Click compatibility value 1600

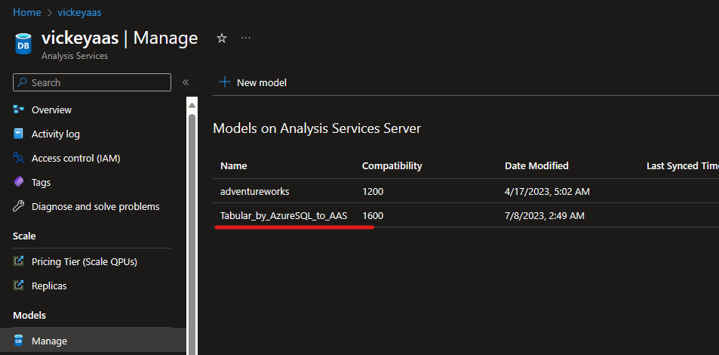[x=373, y=215]
